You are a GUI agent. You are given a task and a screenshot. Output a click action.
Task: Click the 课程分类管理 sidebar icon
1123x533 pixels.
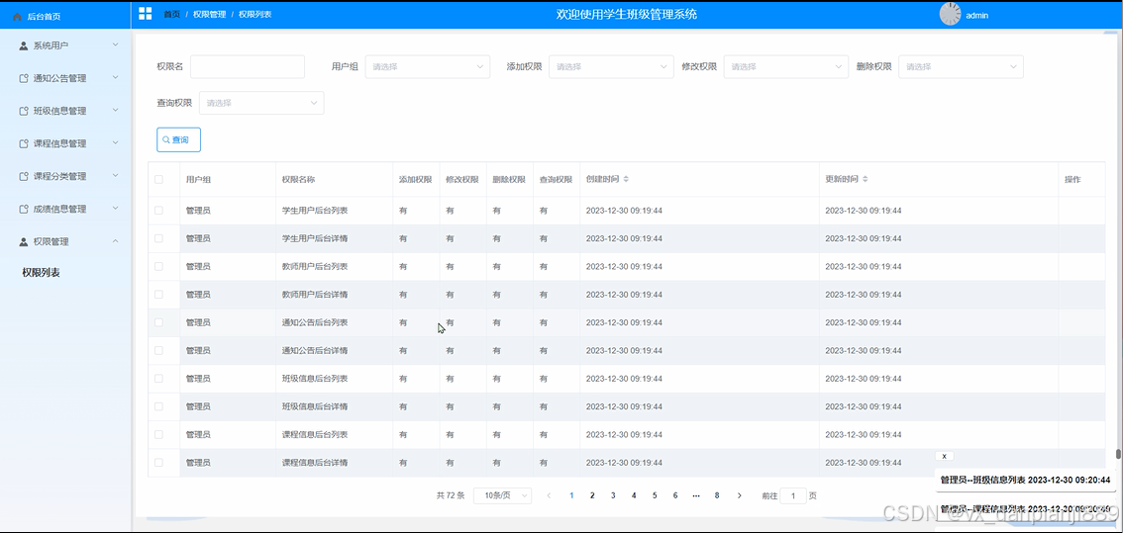24,176
